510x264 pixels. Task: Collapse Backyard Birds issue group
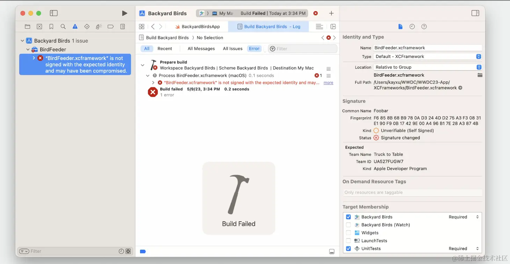coord(22,41)
